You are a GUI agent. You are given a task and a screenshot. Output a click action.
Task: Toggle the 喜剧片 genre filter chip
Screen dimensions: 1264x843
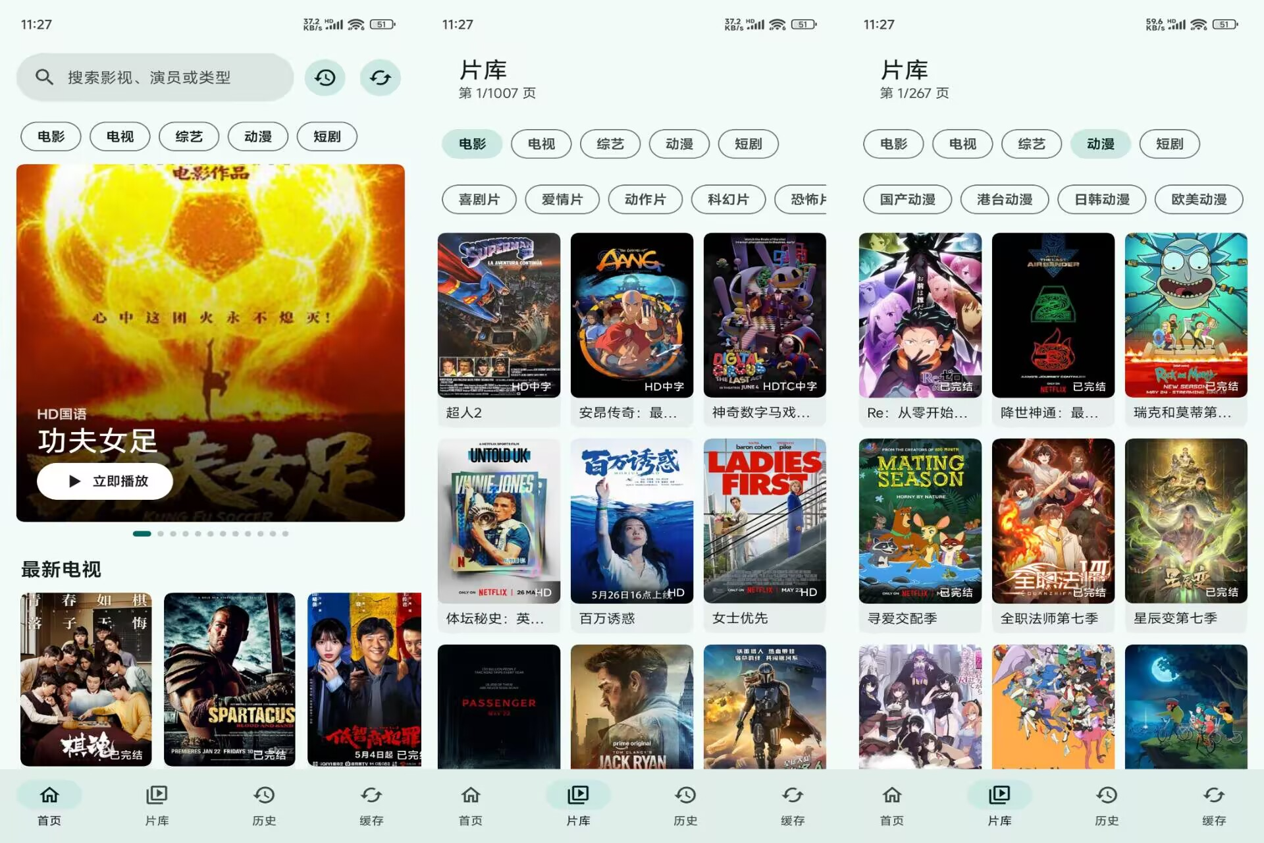point(479,199)
